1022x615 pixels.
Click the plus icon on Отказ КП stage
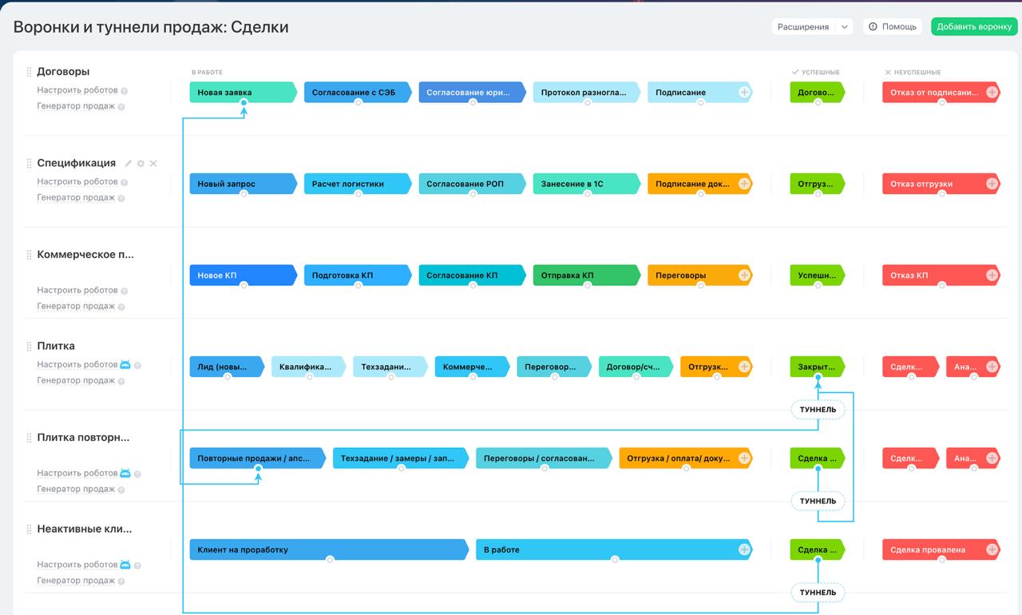pyautogui.click(x=992, y=276)
